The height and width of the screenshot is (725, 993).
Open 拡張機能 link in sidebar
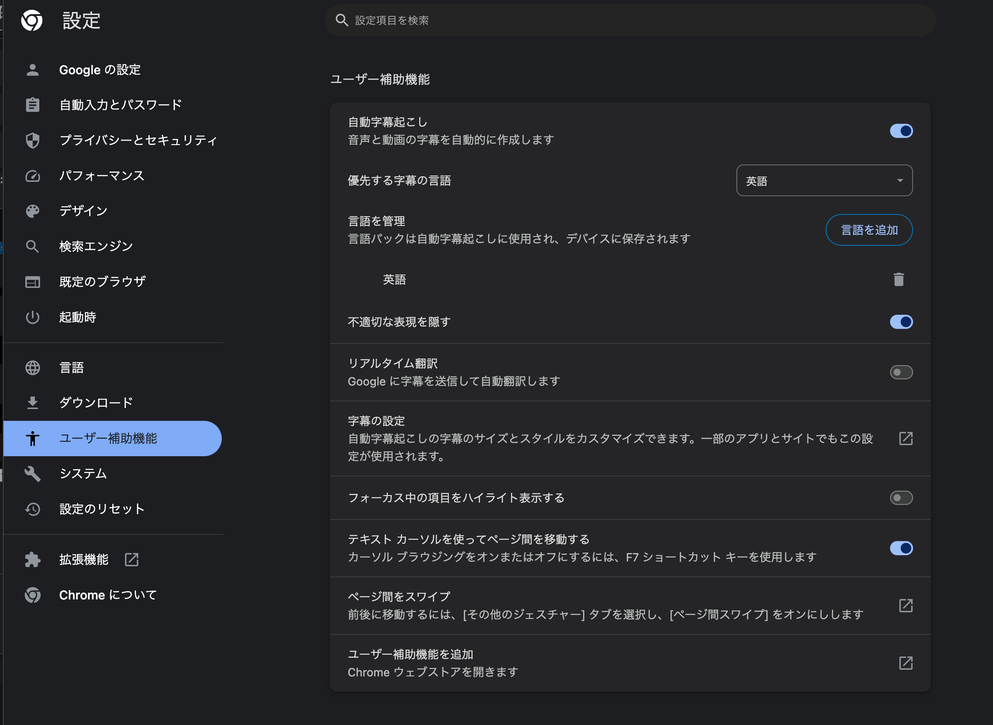[113, 559]
